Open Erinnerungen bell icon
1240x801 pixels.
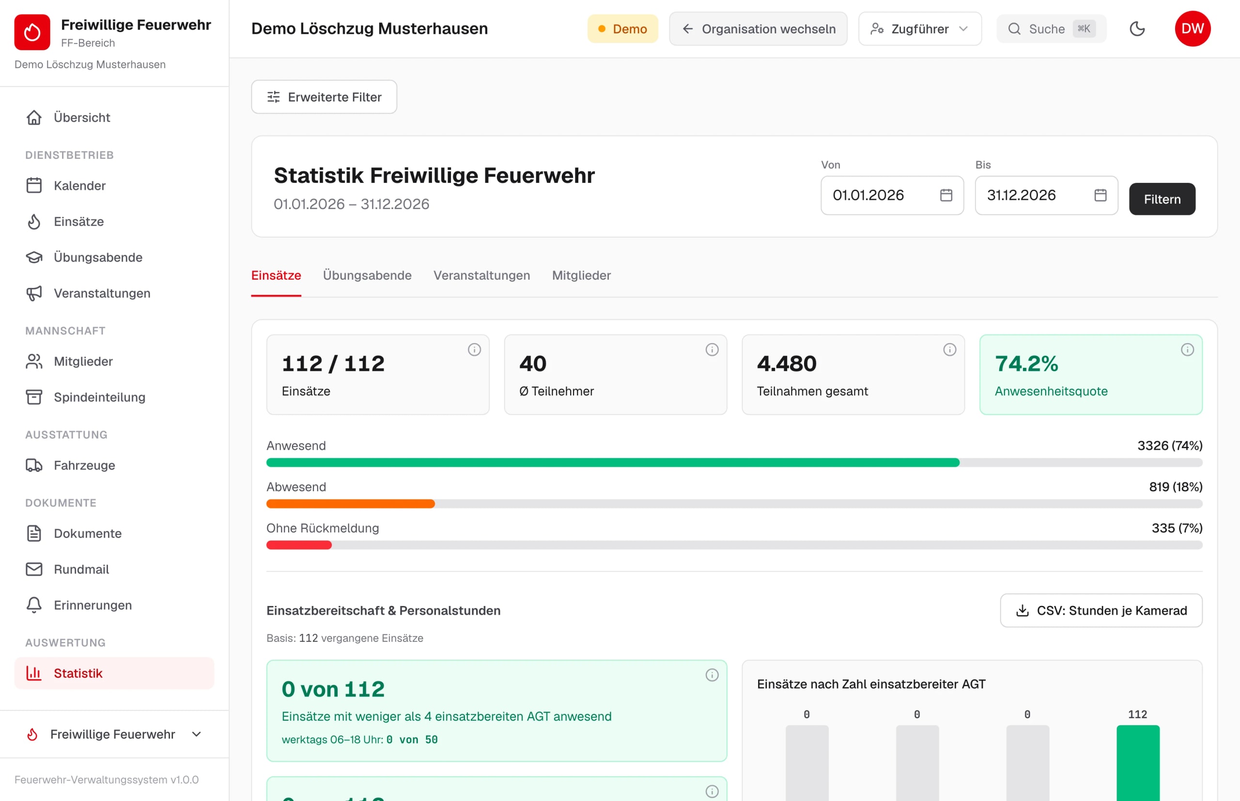pos(34,605)
